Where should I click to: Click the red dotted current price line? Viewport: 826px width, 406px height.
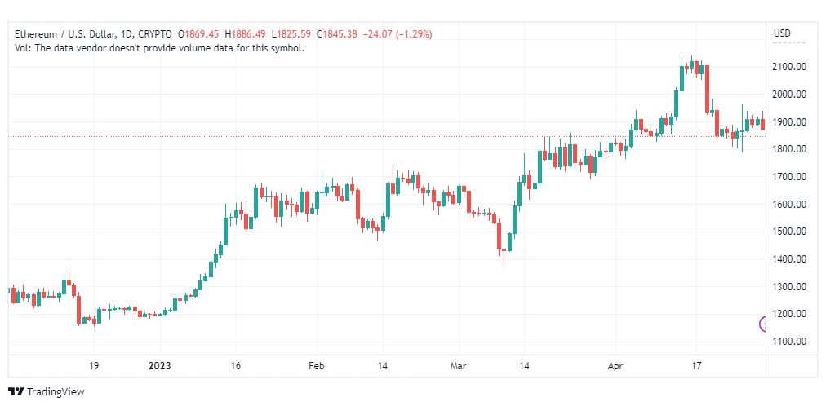pos(387,136)
